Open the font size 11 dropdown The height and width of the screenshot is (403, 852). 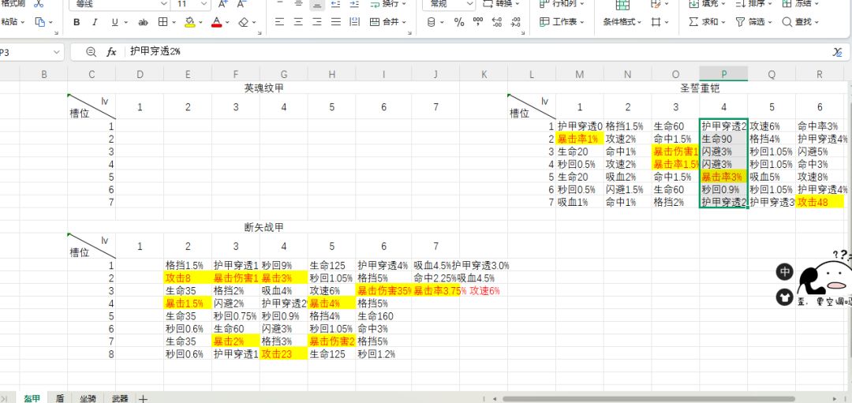(204, 4)
